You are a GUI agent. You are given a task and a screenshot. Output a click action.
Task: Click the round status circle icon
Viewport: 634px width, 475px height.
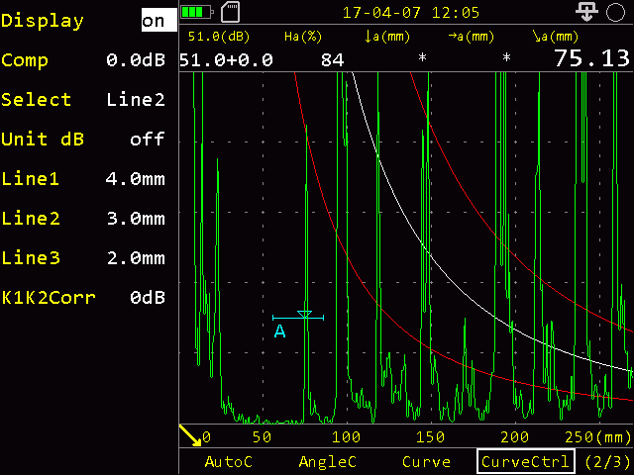[x=615, y=12]
